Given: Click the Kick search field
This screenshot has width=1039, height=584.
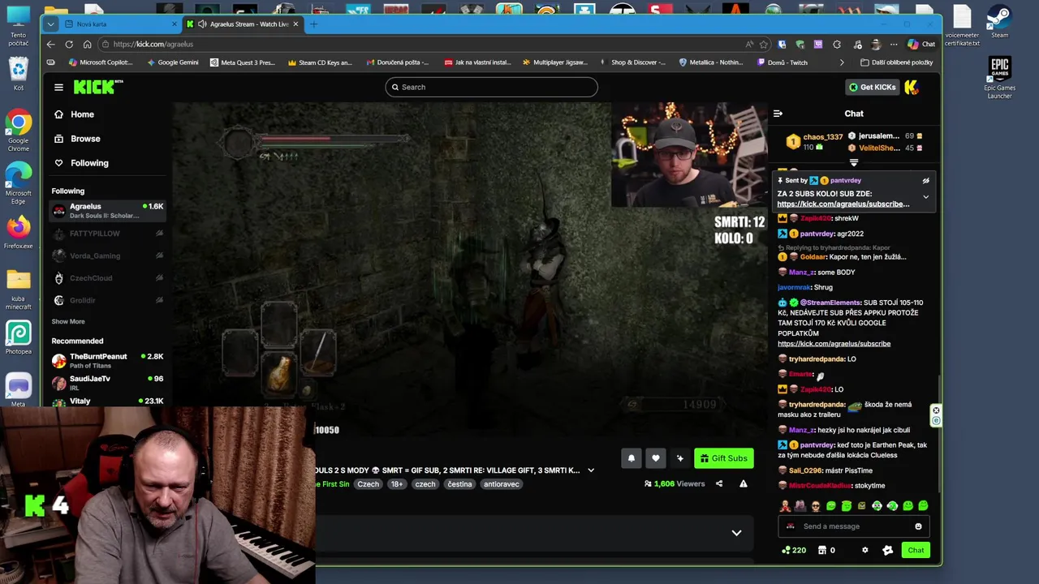Looking at the screenshot, I should [x=491, y=87].
